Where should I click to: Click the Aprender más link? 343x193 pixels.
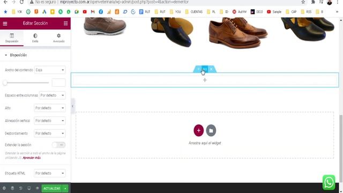tap(32, 158)
